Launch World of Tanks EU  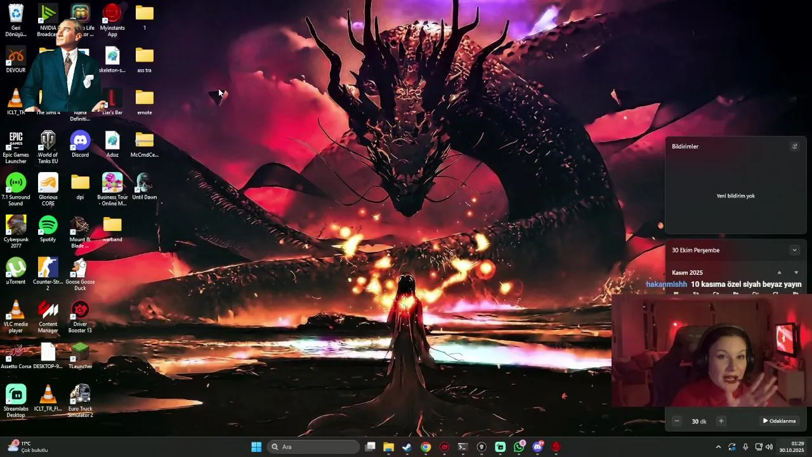coord(48,147)
